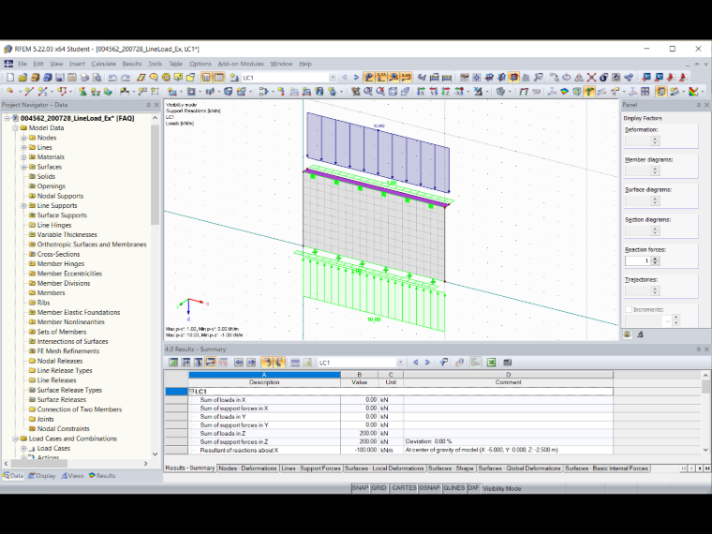This screenshot has height=534, width=712.
Task: Expand the Line Supports tree node
Action: pyautogui.click(x=23, y=206)
